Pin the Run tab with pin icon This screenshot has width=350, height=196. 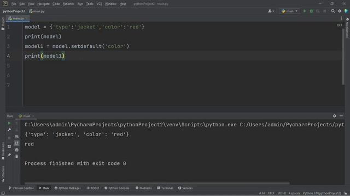coord(9,155)
